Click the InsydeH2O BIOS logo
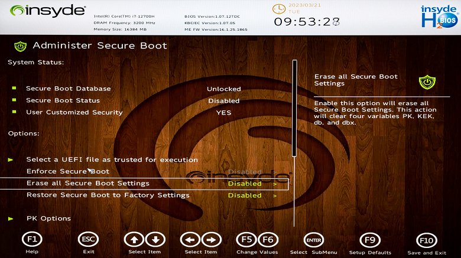Screen dimensions: 461x258 (440, 17)
